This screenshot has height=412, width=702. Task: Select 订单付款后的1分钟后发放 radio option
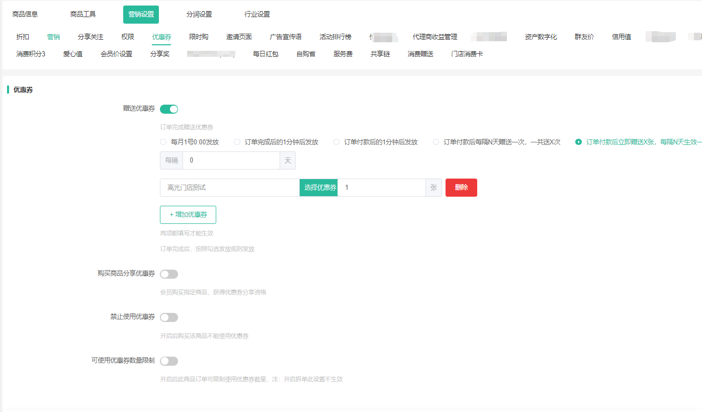coord(337,142)
